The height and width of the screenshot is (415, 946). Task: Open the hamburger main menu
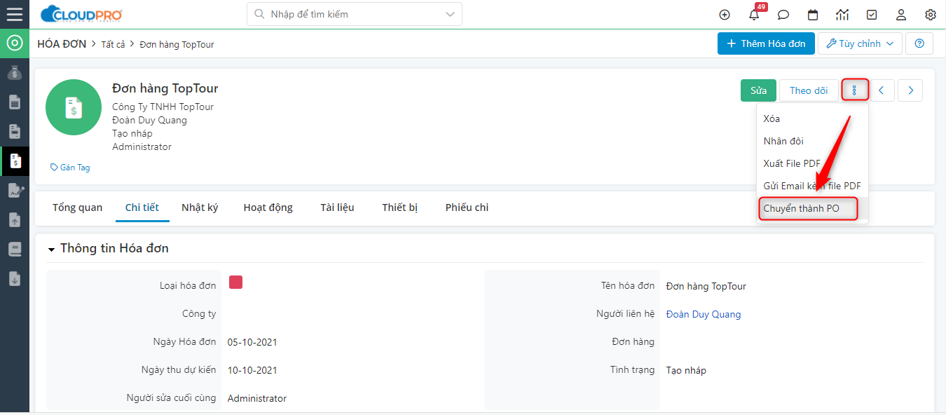click(14, 14)
